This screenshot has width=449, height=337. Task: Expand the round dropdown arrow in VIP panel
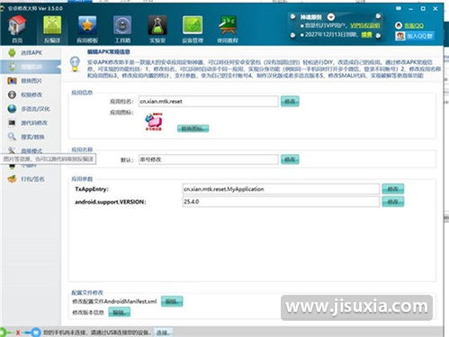pyautogui.click(x=331, y=17)
